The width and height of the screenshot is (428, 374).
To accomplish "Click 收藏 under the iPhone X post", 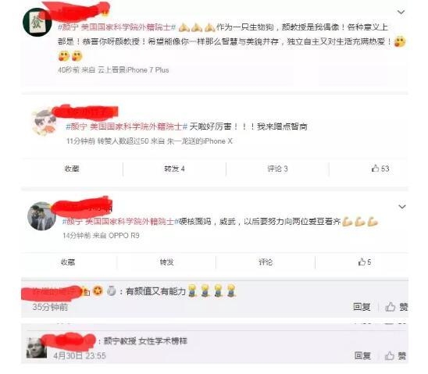I will click(x=72, y=169).
